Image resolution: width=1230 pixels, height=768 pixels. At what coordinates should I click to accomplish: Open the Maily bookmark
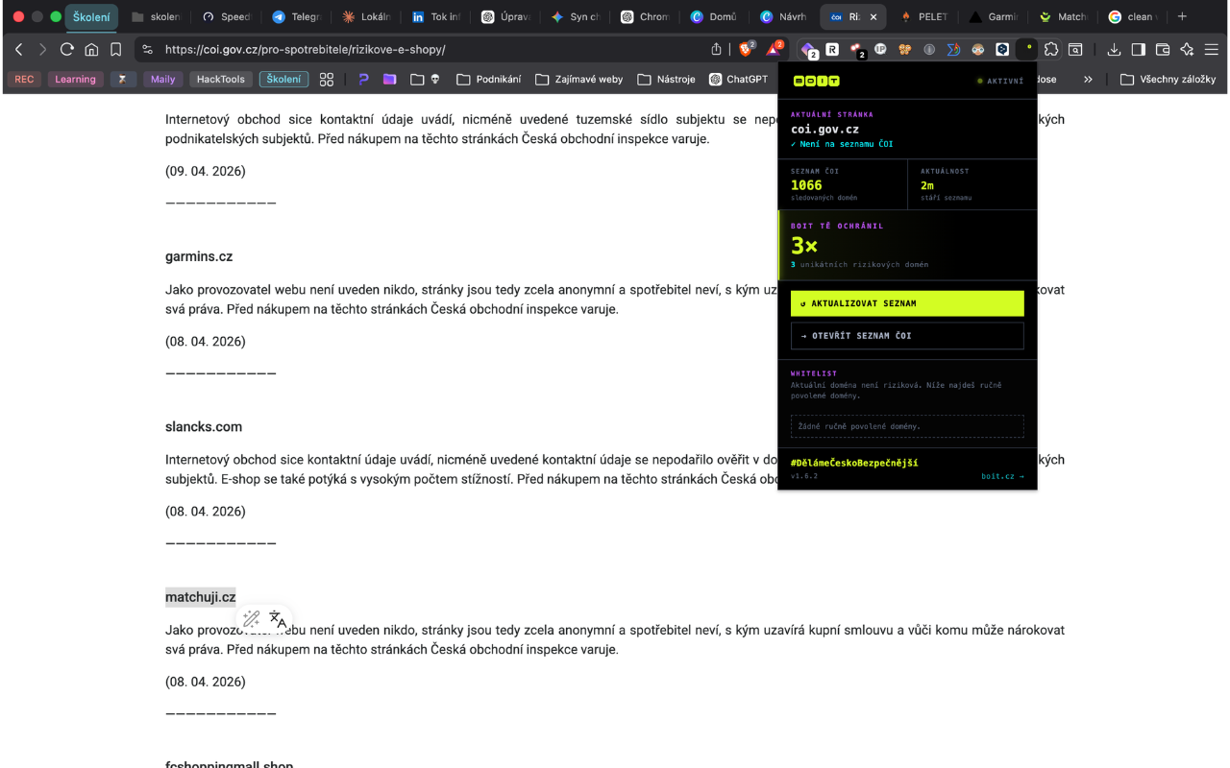163,79
